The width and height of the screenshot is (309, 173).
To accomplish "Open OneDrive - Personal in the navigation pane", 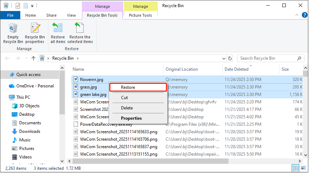I will click(31, 86).
